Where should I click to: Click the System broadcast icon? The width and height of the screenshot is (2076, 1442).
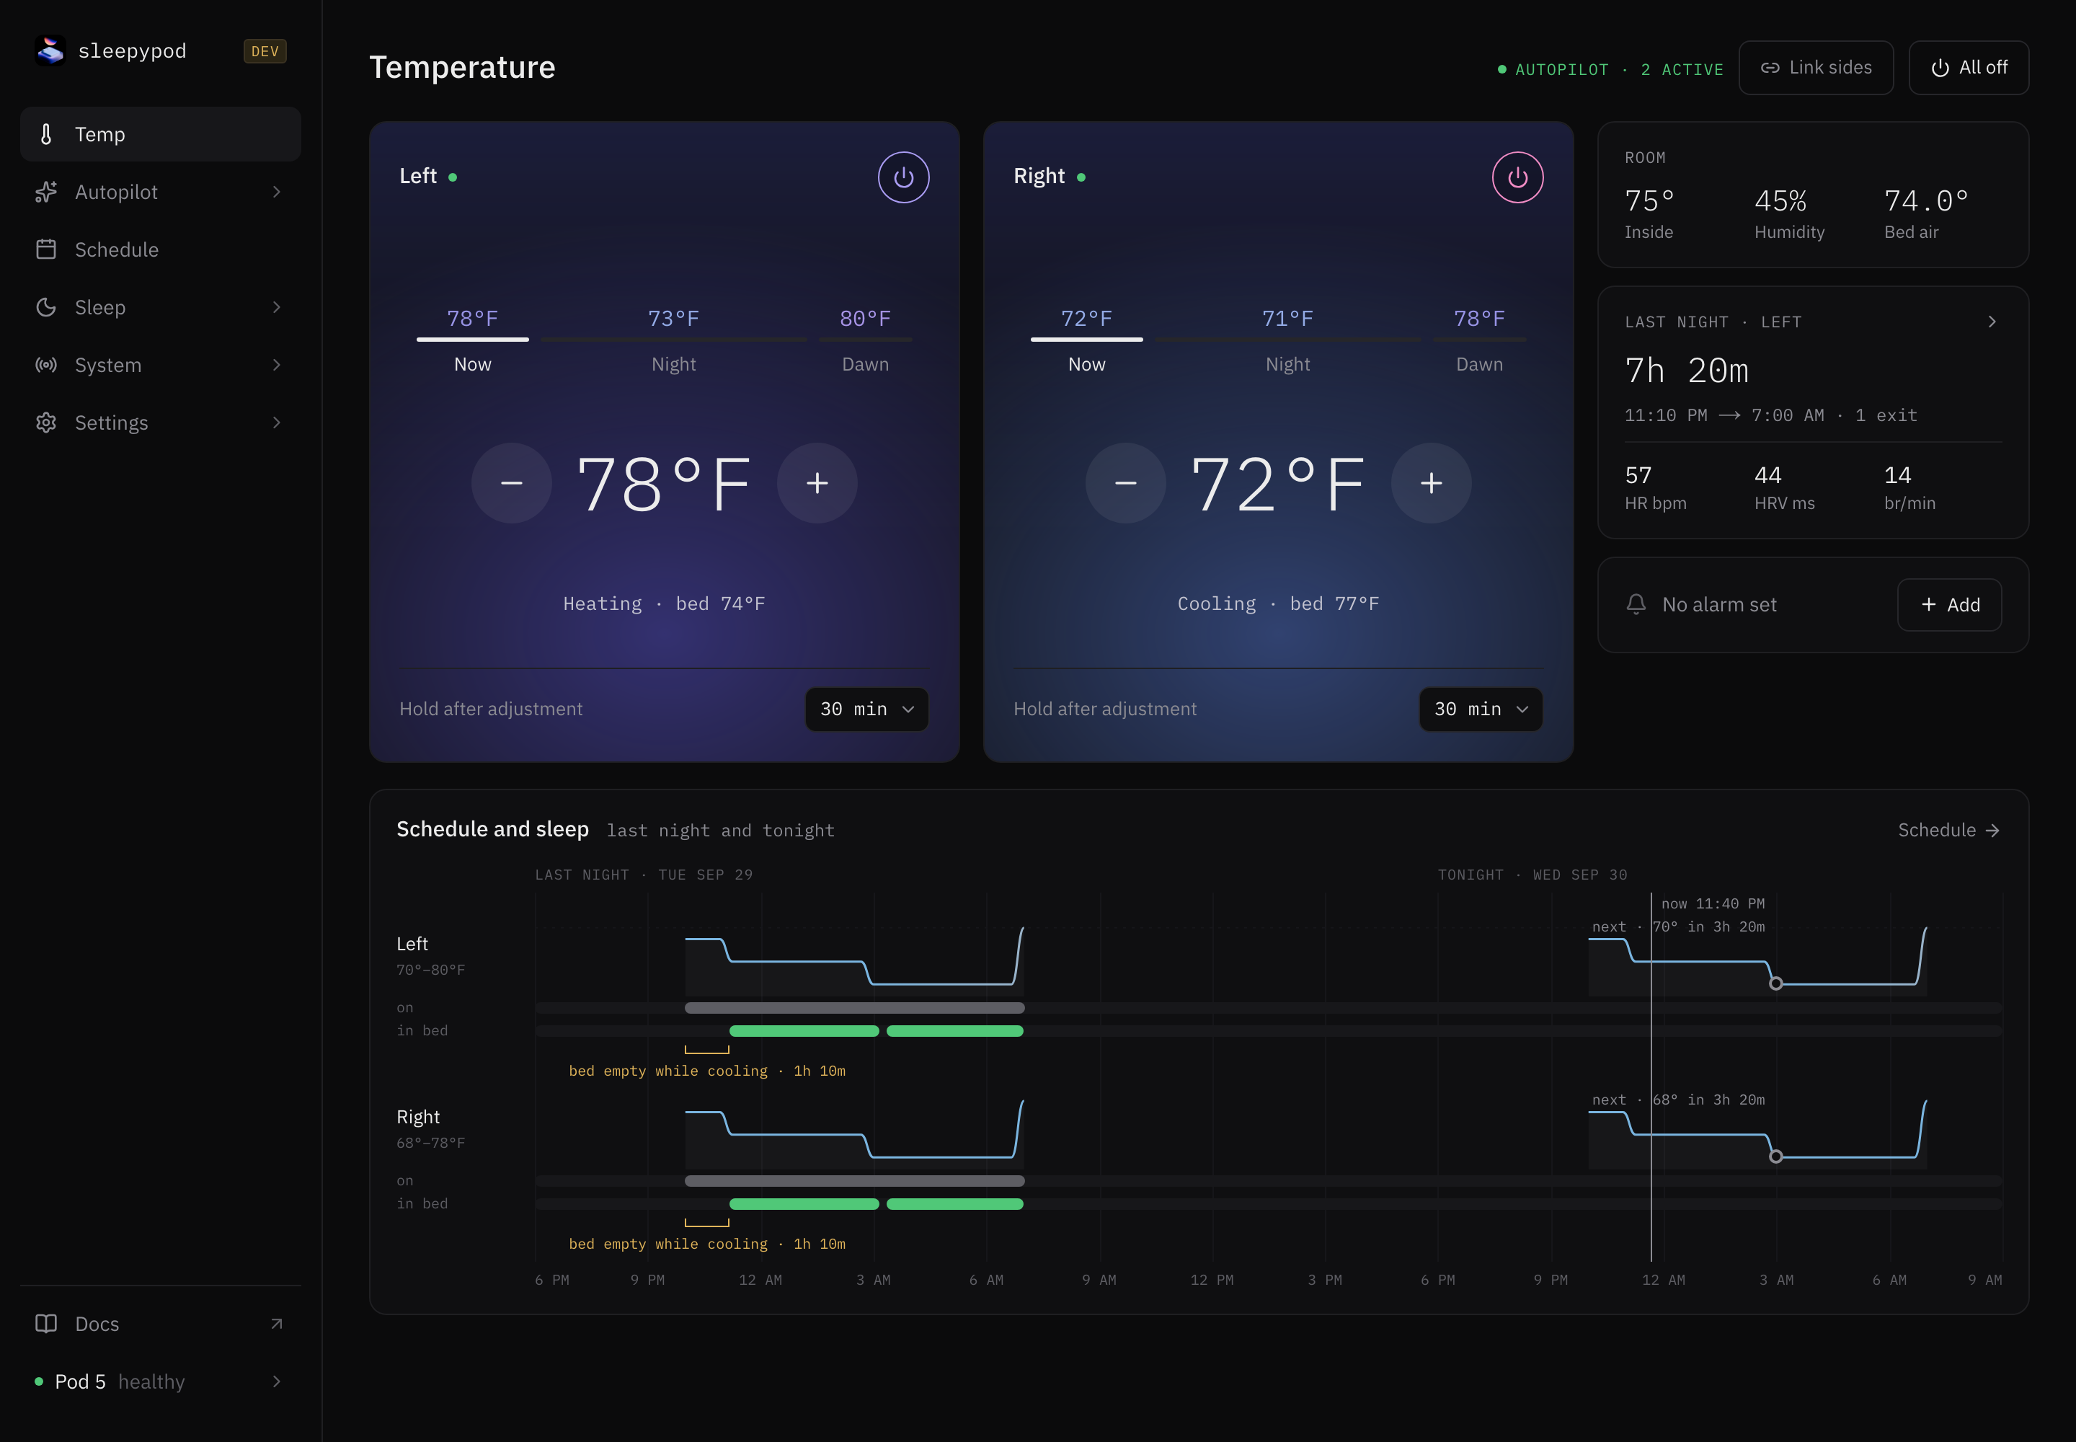point(46,365)
